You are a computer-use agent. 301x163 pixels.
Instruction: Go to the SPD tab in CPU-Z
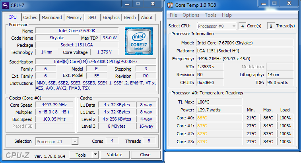tap(92, 17)
